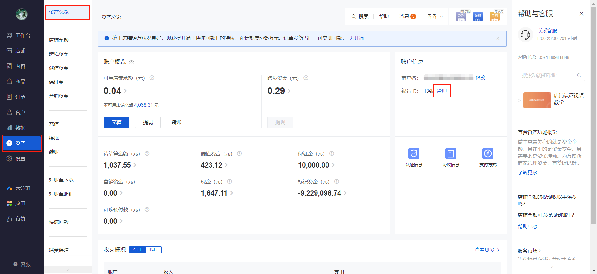Click 管理 next to 银行卡
This screenshot has width=597, height=274.
[442, 91]
